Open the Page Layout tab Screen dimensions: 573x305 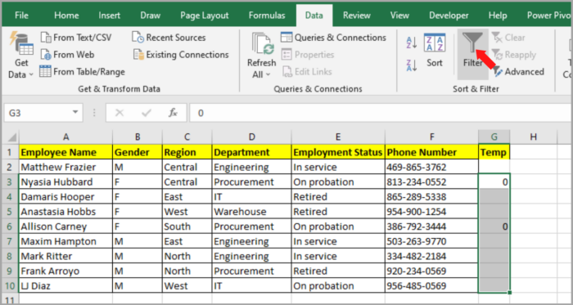[x=205, y=16]
